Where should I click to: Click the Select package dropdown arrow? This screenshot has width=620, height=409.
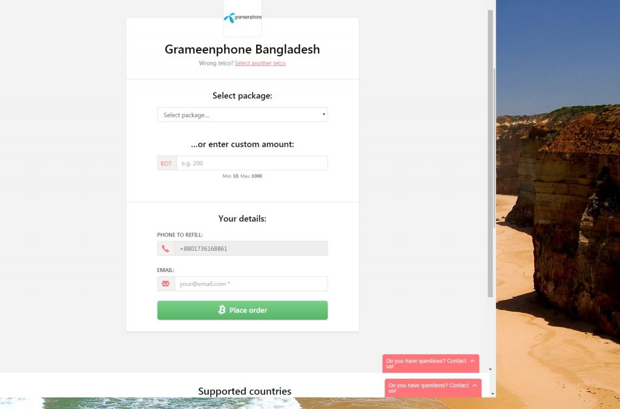point(323,115)
